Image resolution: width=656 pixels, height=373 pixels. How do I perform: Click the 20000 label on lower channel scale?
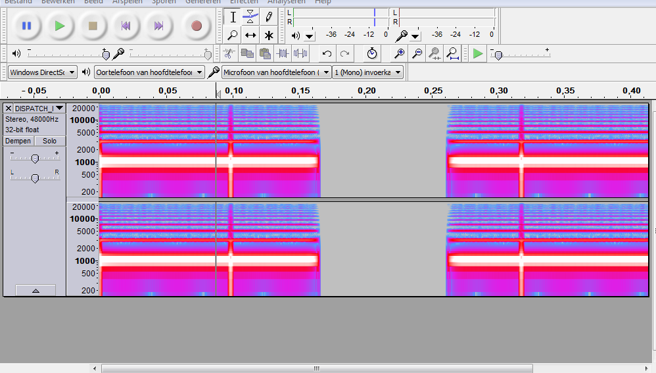83,207
